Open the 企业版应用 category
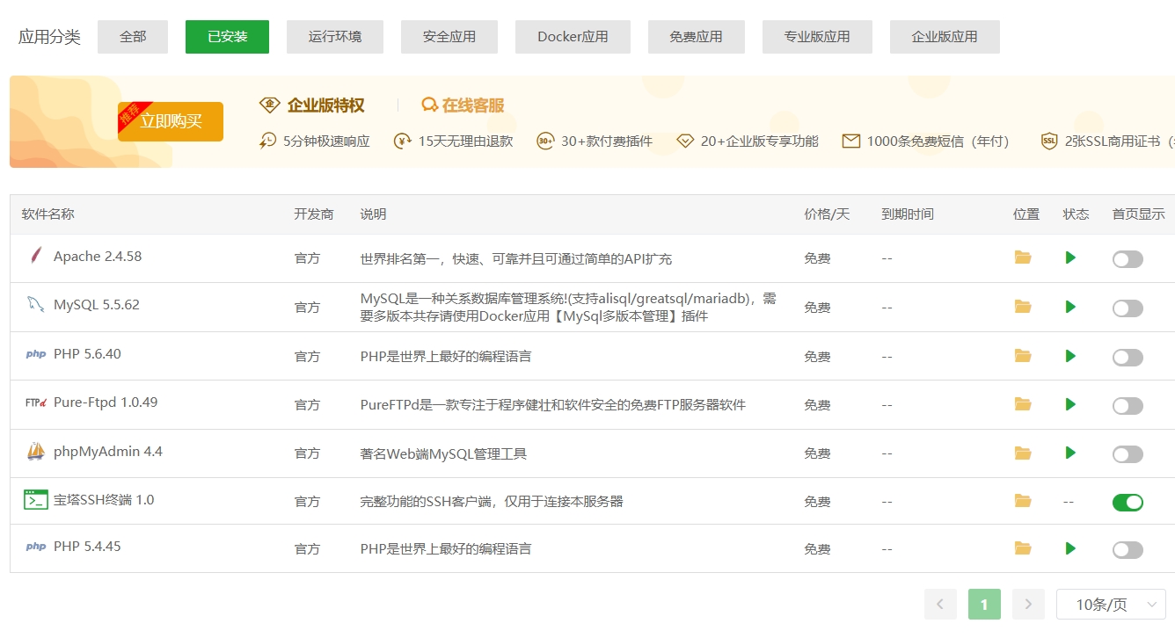This screenshot has height=638, width=1175. pos(945,37)
